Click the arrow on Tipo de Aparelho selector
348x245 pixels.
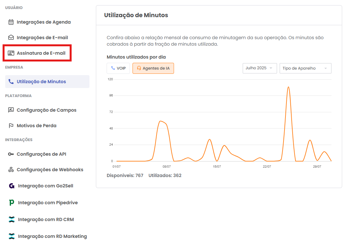coord(326,68)
